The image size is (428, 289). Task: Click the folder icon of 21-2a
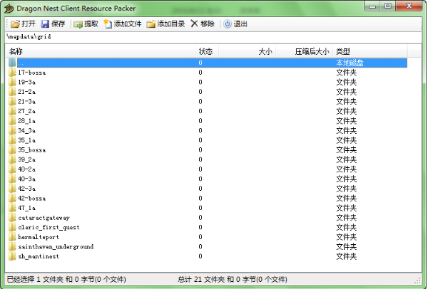(12, 92)
